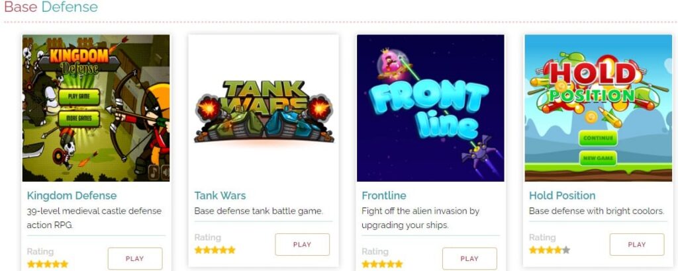The height and width of the screenshot is (271, 678).
Task: Play the Hold Position game
Action: 637,245
